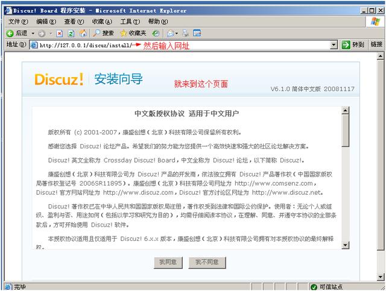Click the page scroll-up arrow
This screenshot has width=386, height=291.
[381, 57]
